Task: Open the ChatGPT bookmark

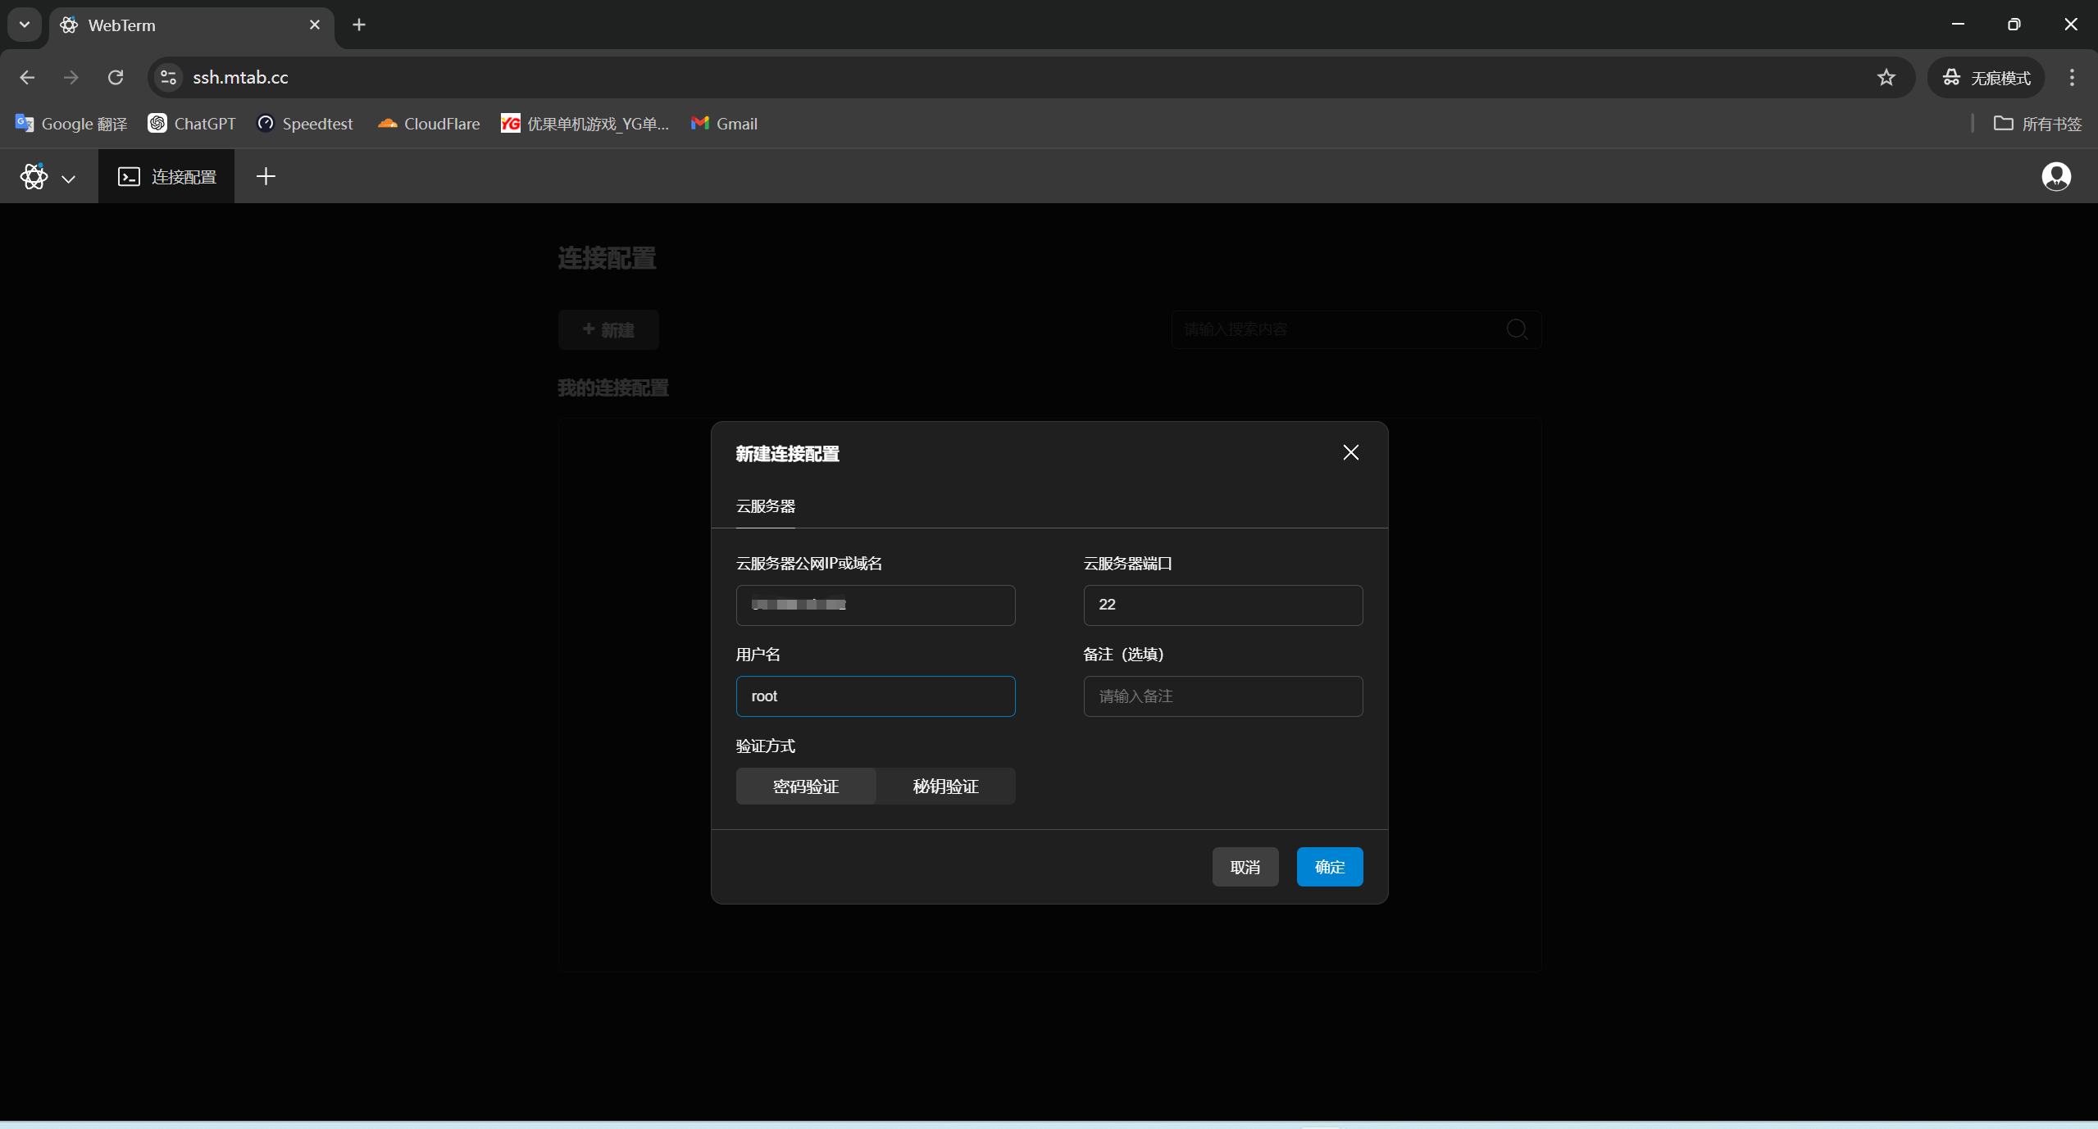Action: [x=192, y=124]
